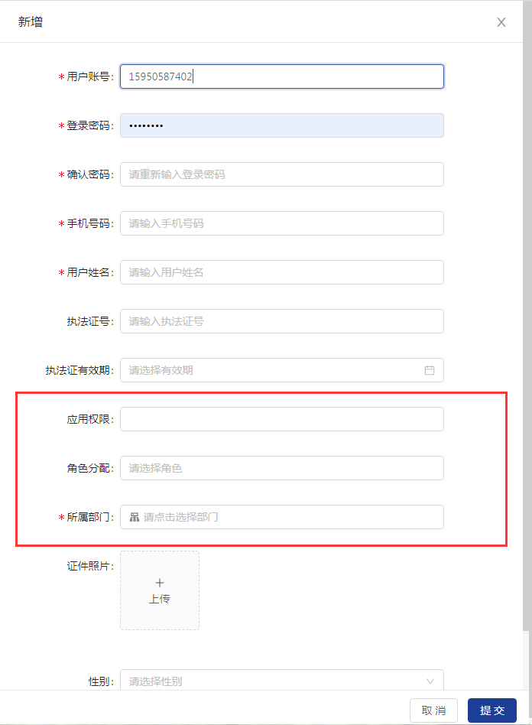Expand the 性别 dropdown arrow
The width and height of the screenshot is (532, 725).
click(430, 681)
